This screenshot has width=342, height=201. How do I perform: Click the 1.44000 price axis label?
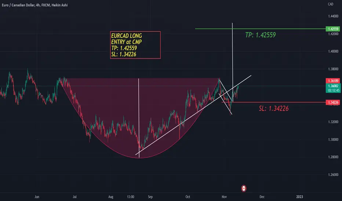[333, 16]
